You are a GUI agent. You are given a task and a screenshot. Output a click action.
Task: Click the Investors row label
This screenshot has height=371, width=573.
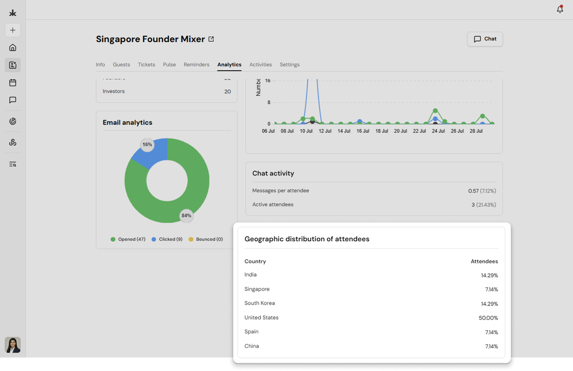114,91
